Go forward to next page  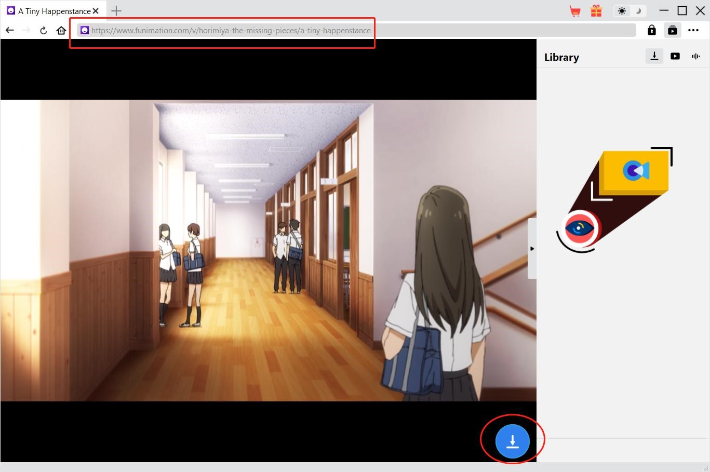tap(26, 31)
